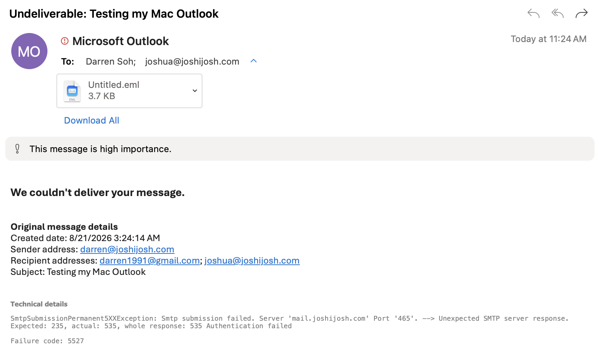The width and height of the screenshot is (599, 353).
Task: Click the Today at 11:24 AM timestamp
Action: [x=549, y=39]
